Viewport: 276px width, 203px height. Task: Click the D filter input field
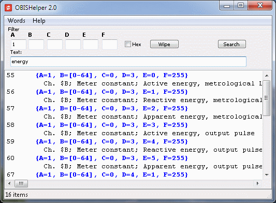[73, 45]
